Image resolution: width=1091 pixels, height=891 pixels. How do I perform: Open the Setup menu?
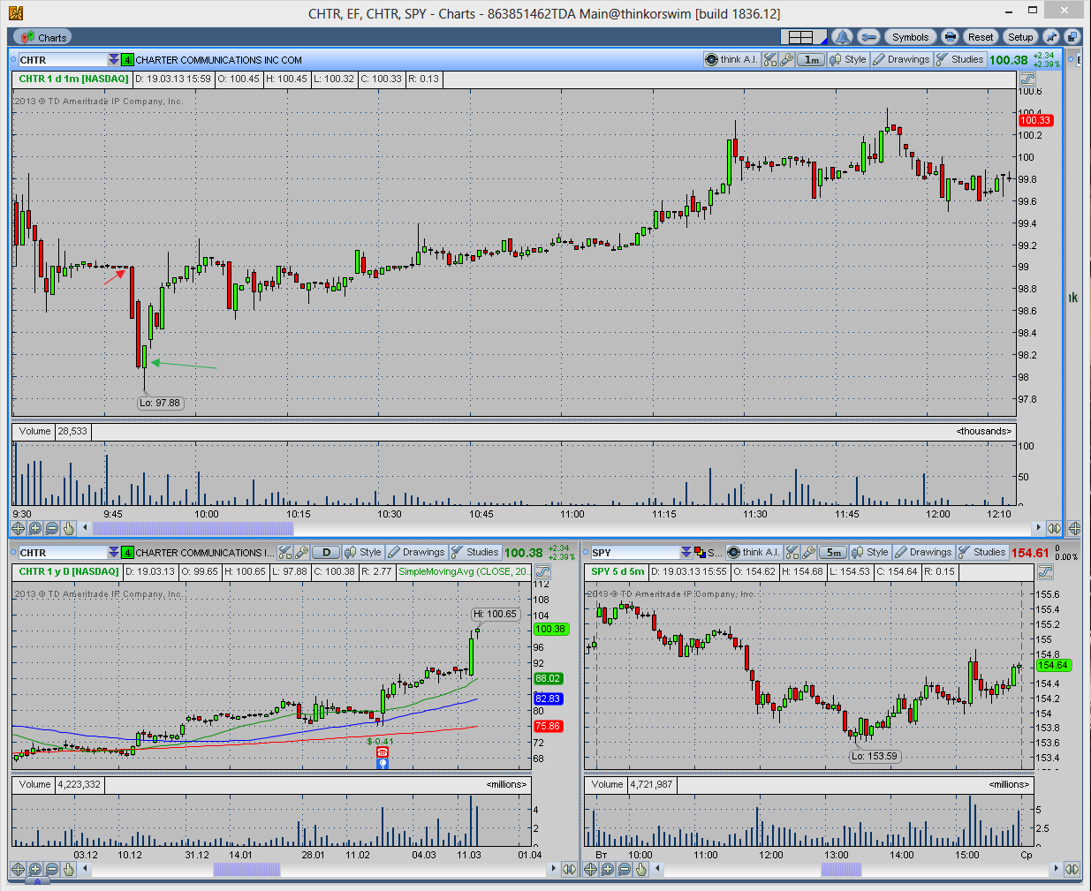click(x=1020, y=37)
